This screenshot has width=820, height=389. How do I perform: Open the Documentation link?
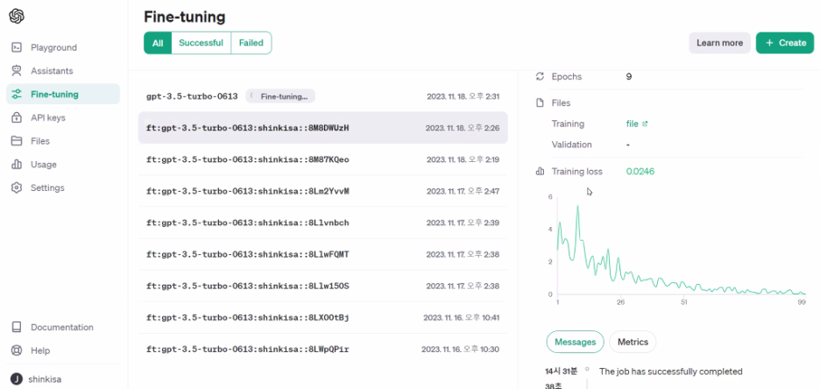[x=63, y=328]
